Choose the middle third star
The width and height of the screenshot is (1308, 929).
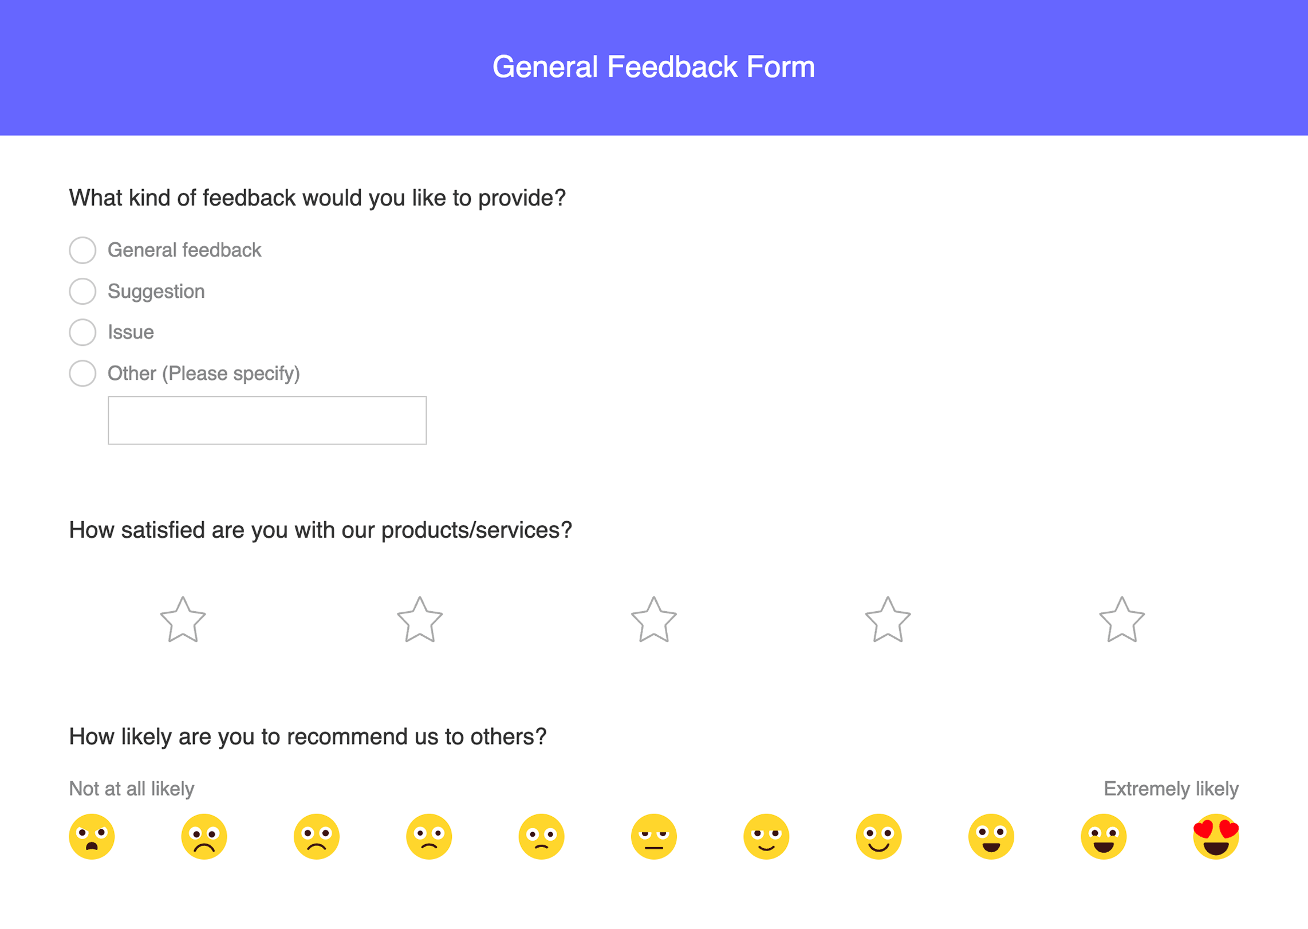coord(653,620)
